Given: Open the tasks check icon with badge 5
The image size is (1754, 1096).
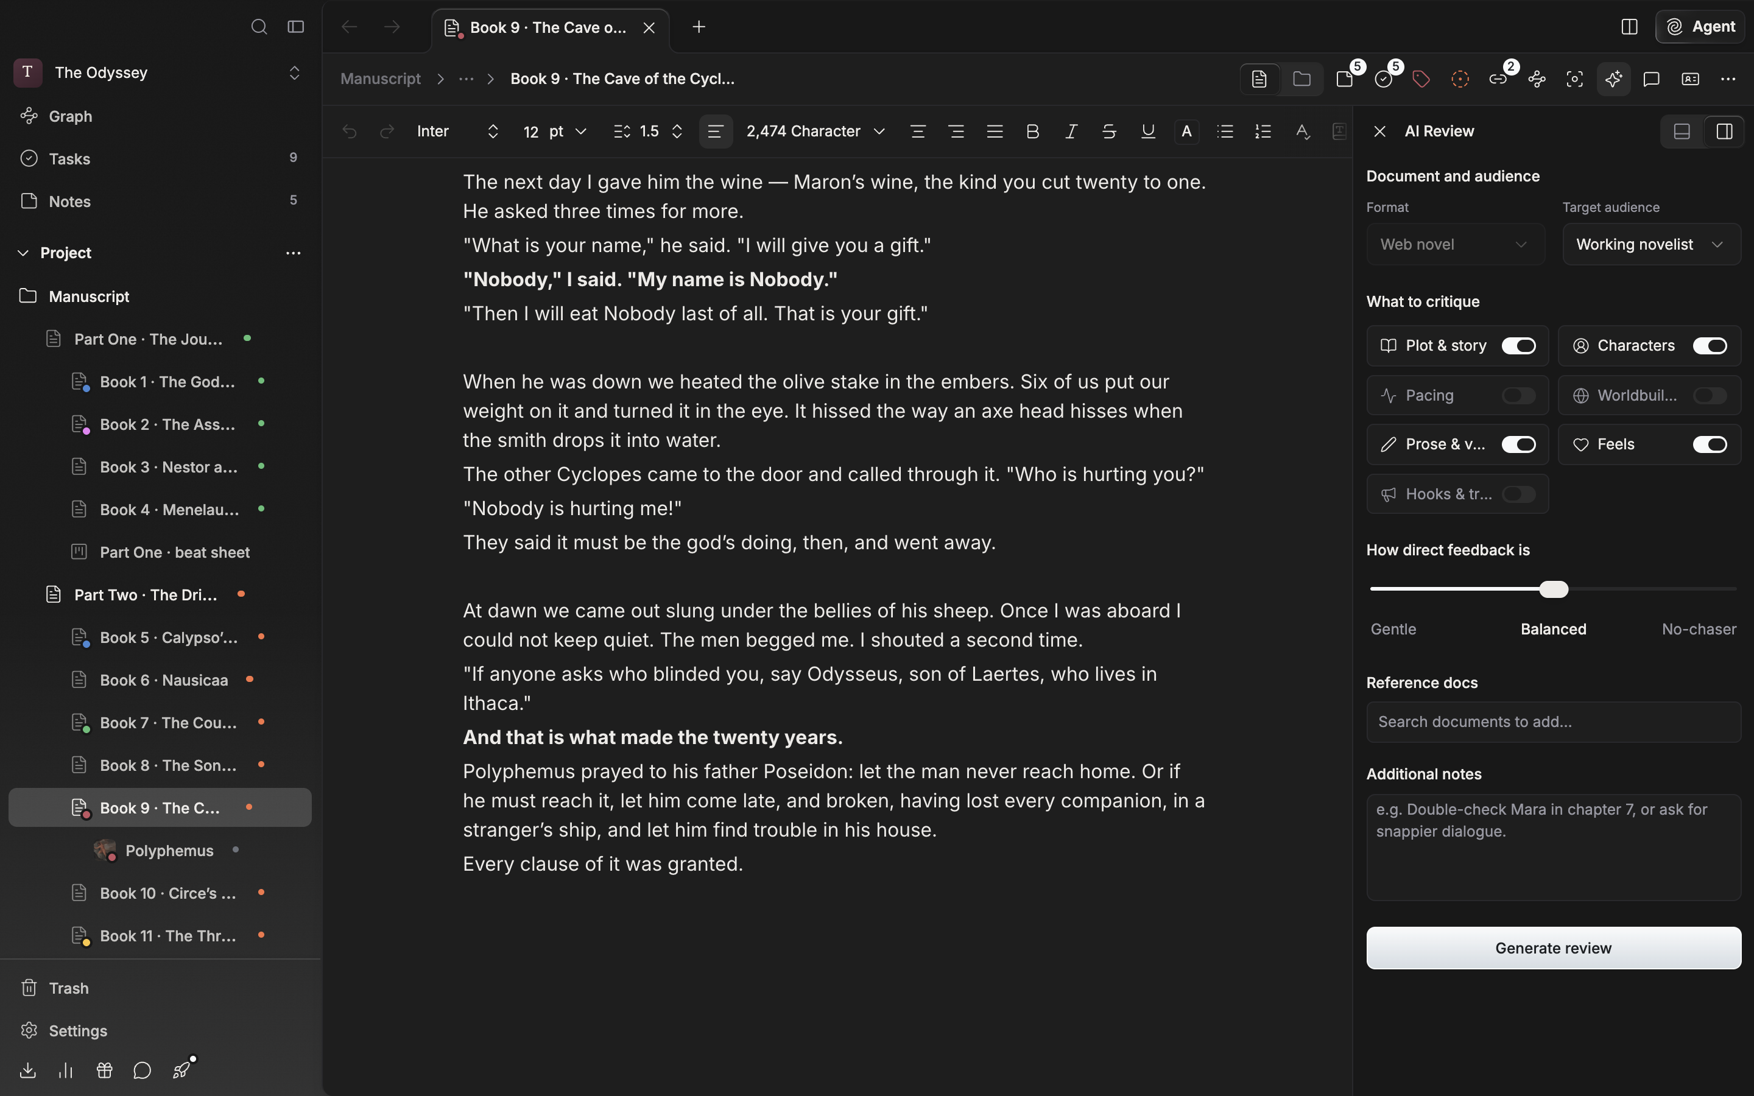Looking at the screenshot, I should click(x=1384, y=79).
